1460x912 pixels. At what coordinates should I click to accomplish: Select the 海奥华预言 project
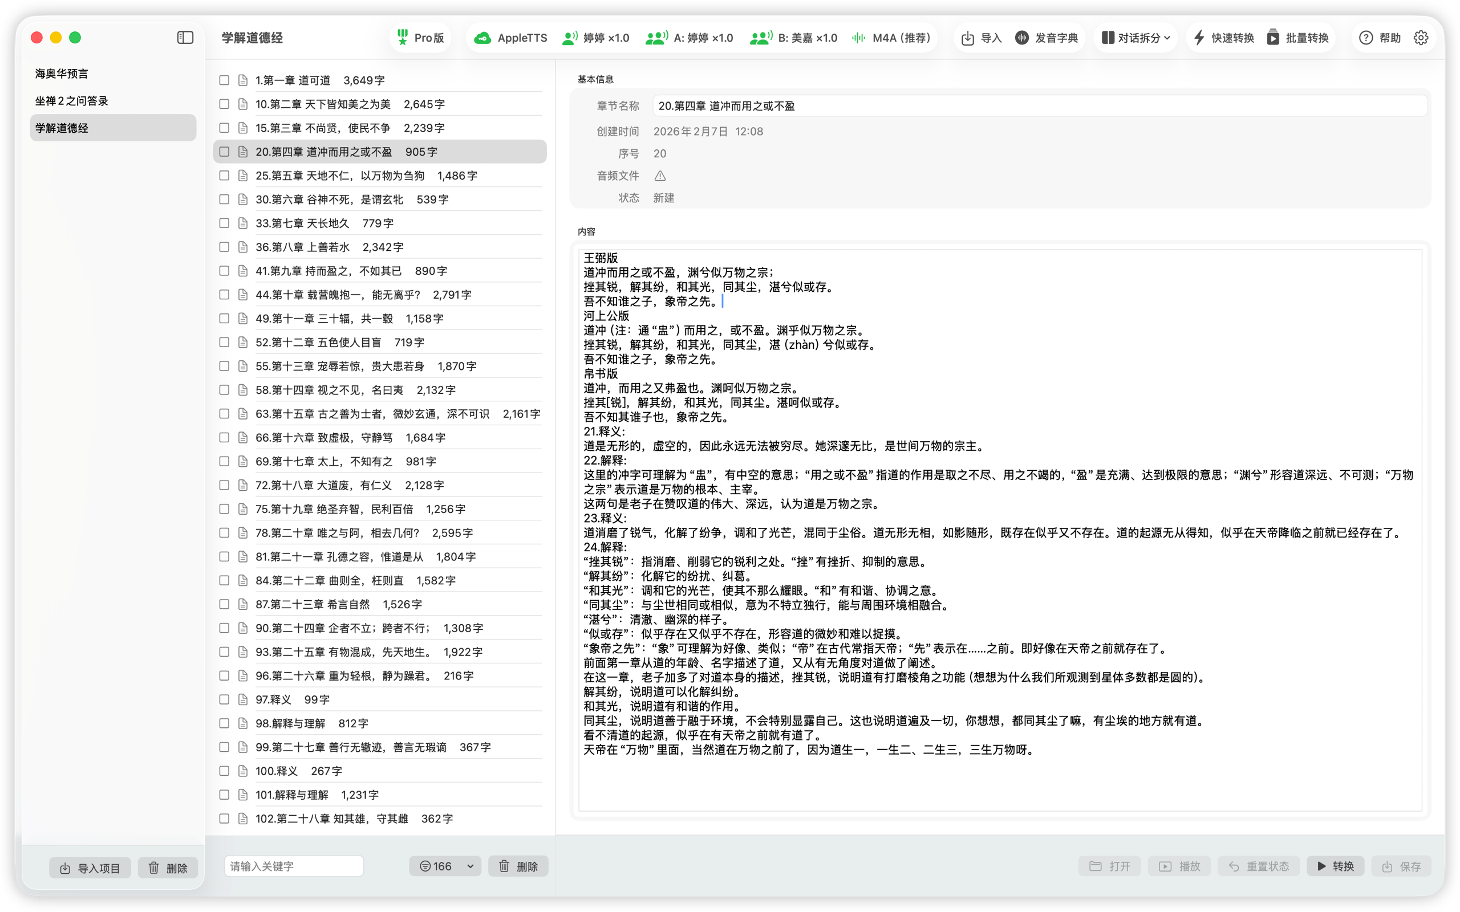click(113, 74)
